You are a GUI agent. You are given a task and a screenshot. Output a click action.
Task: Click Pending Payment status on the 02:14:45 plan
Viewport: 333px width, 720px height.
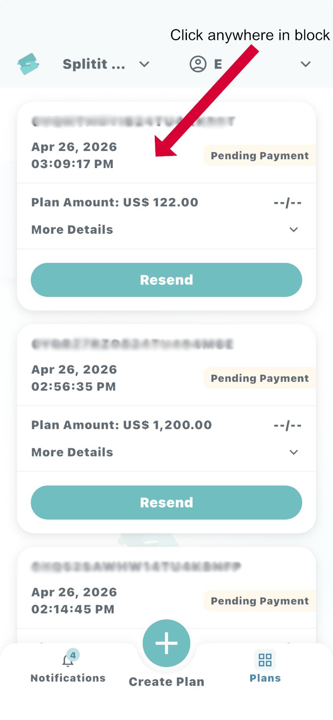pyautogui.click(x=260, y=601)
